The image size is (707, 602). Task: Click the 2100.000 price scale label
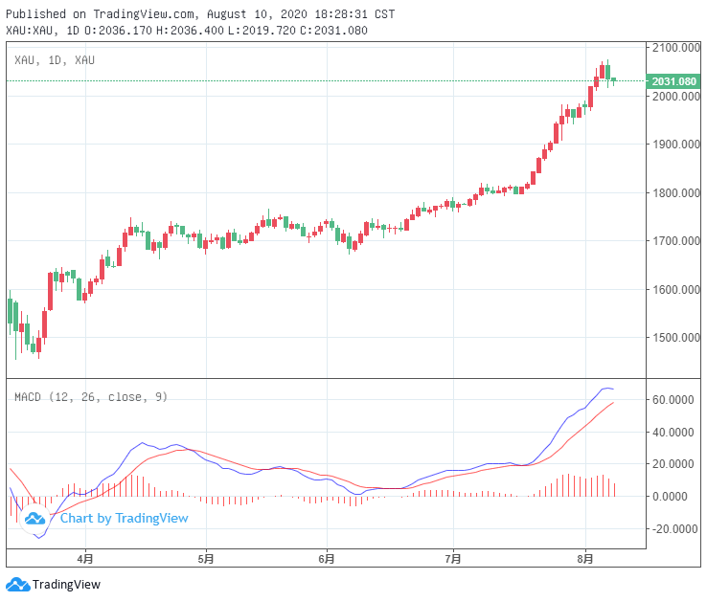[674, 48]
